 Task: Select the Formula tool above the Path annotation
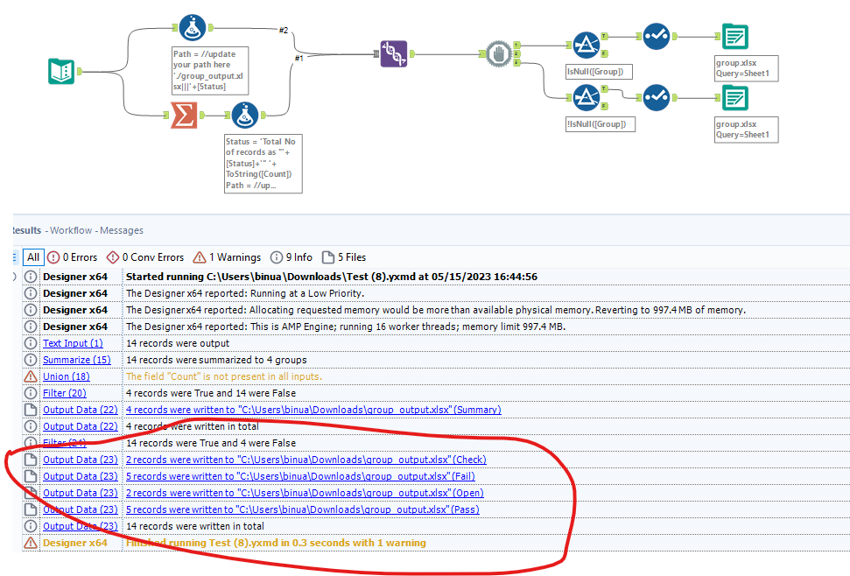point(192,28)
